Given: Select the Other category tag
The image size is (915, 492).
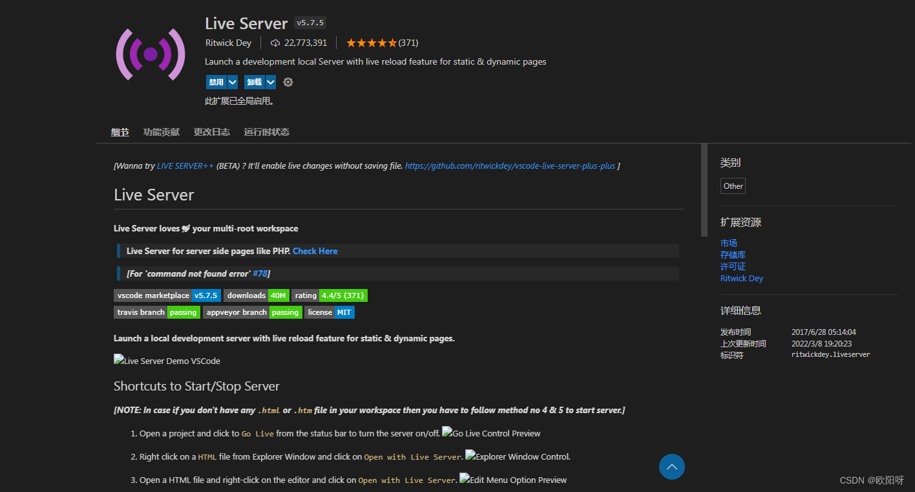Looking at the screenshot, I should [733, 186].
